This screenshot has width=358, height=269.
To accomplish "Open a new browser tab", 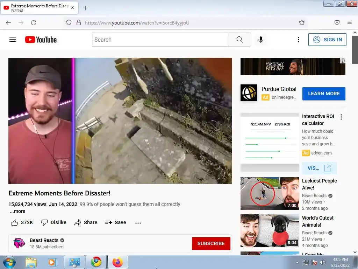I will [x=85, y=8].
